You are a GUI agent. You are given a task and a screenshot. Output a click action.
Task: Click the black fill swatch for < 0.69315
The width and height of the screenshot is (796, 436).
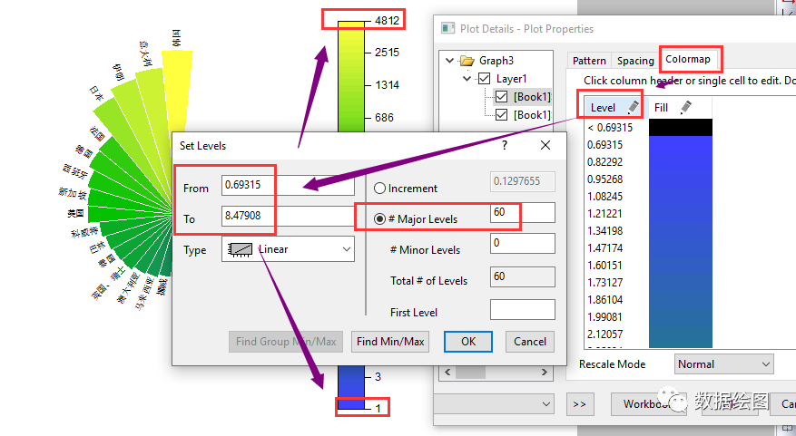coord(680,127)
